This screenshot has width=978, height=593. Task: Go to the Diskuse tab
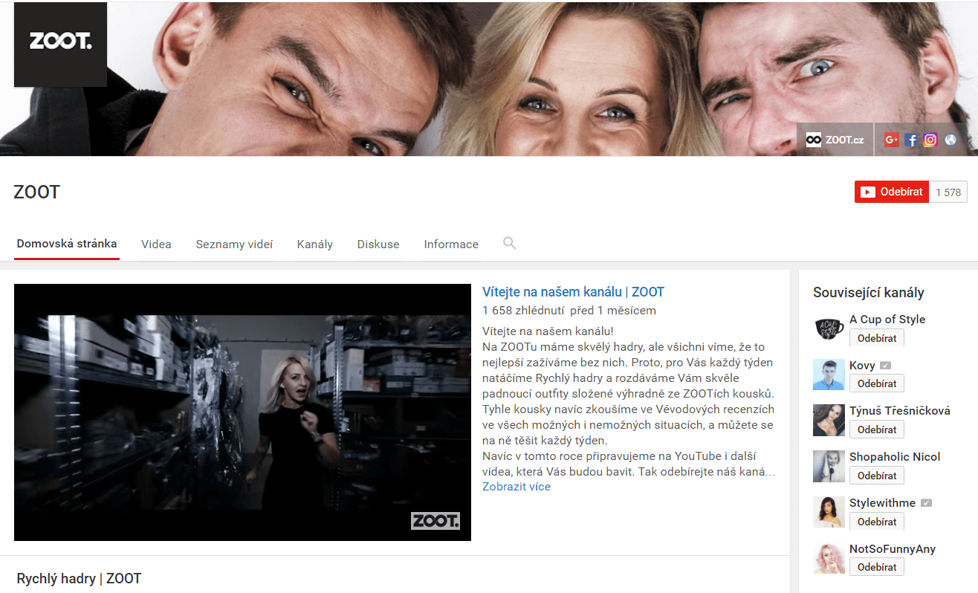[x=378, y=244]
